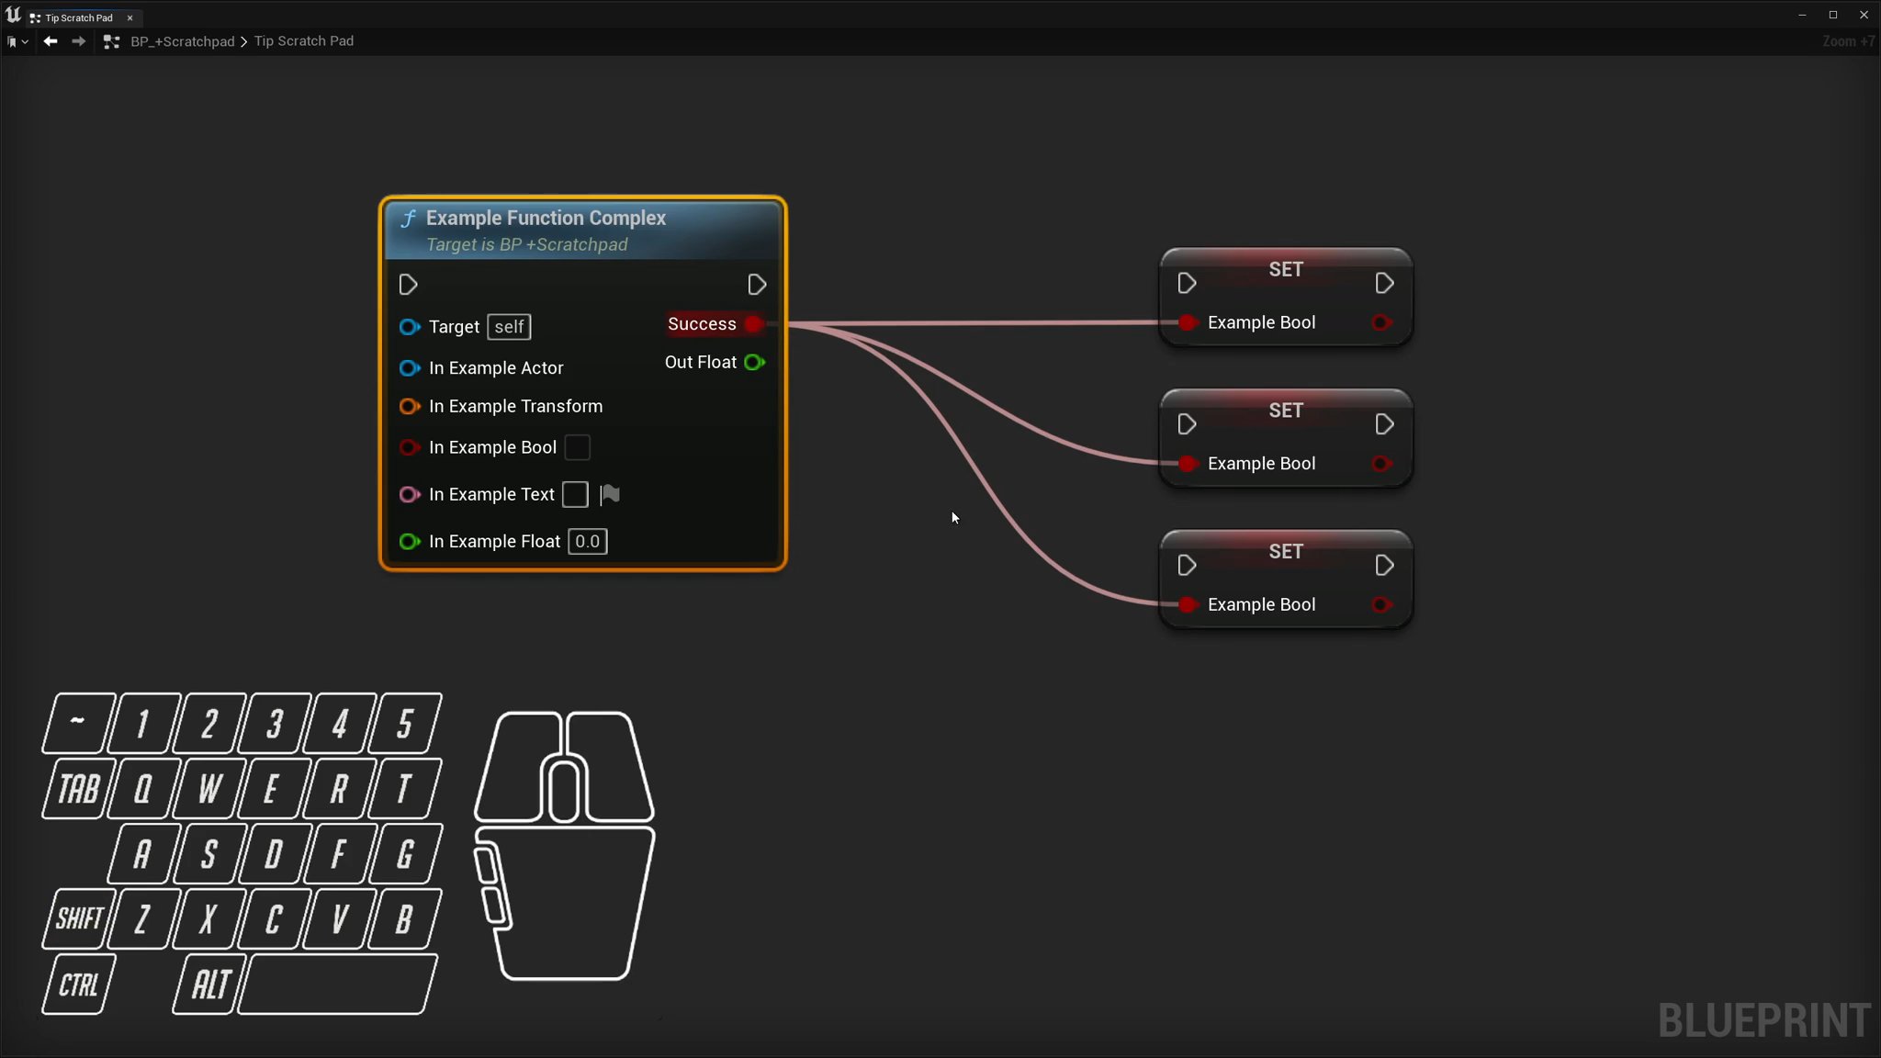Select the Tip Scratch Pad tab
Image resolution: width=1881 pixels, height=1058 pixels.
[x=78, y=17]
